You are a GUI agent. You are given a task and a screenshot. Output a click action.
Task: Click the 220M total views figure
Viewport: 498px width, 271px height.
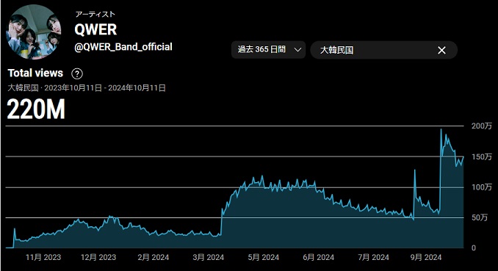coord(36,109)
